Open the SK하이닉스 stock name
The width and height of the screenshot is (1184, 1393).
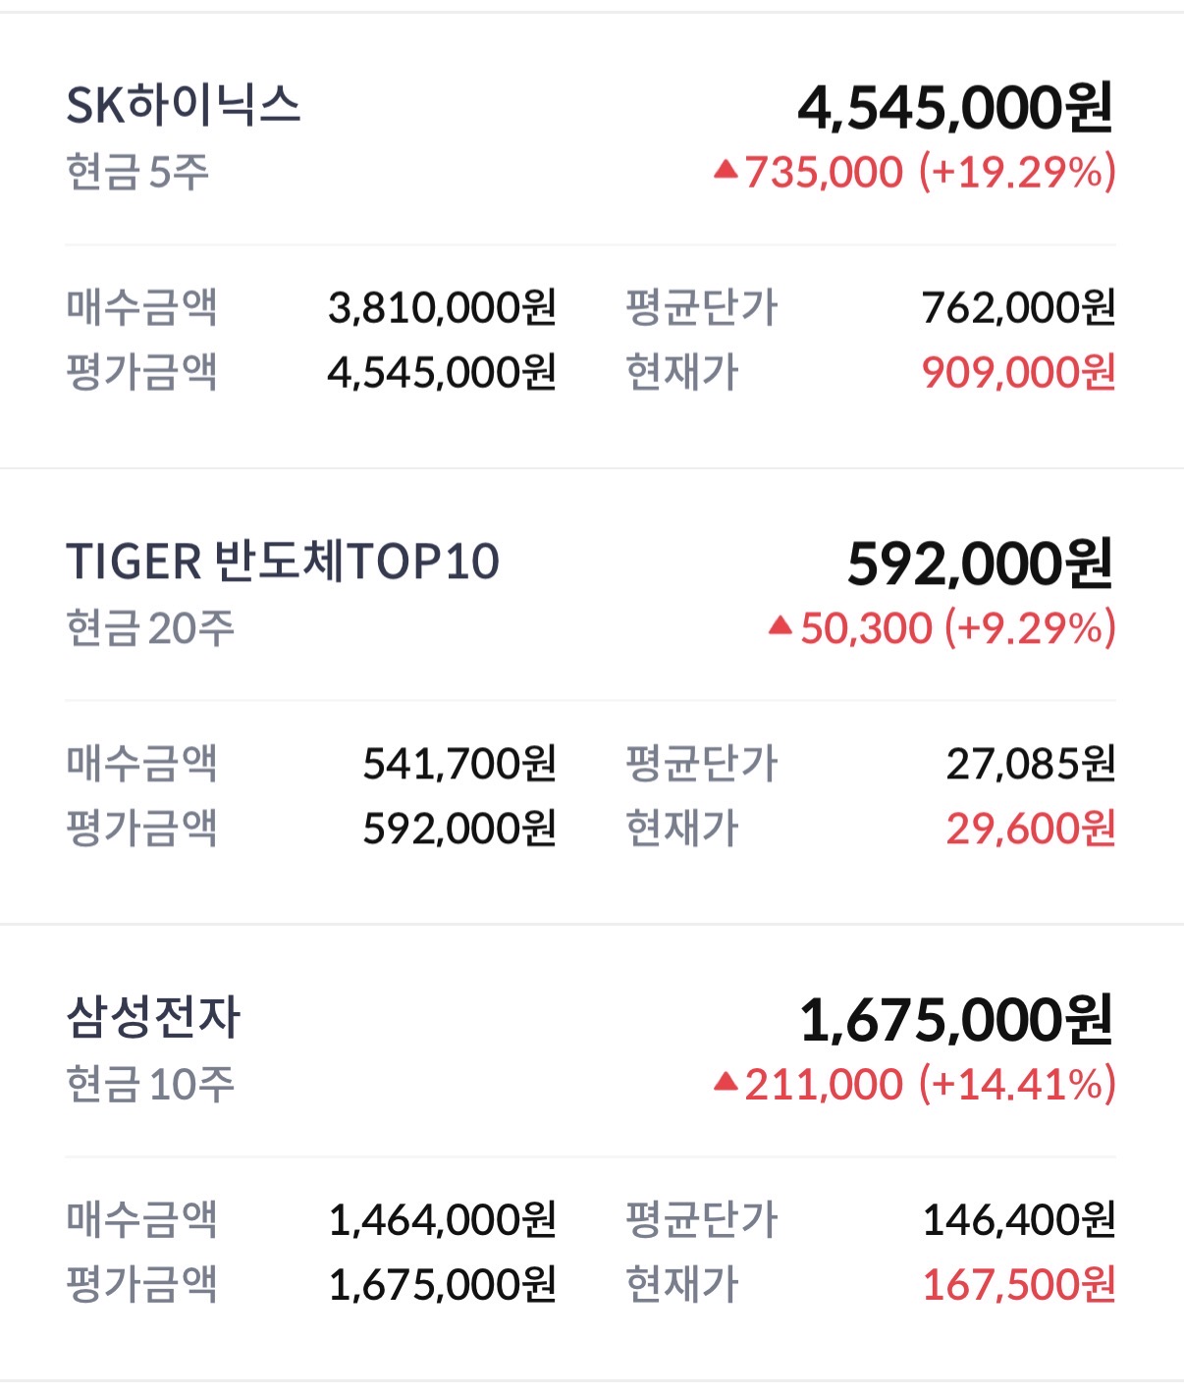(x=183, y=105)
